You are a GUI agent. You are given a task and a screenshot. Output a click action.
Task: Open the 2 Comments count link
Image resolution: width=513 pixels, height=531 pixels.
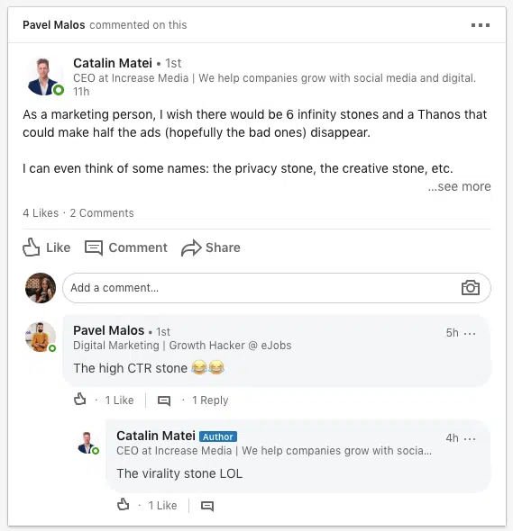pyautogui.click(x=102, y=213)
